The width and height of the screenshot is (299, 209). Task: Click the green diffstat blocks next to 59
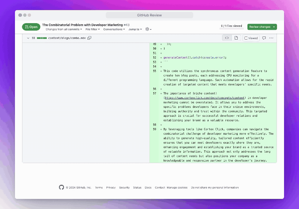pos(42,38)
